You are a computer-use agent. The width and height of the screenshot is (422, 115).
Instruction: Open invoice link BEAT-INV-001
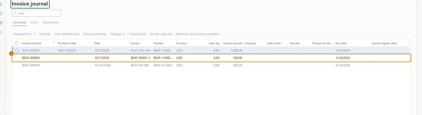[140, 50]
